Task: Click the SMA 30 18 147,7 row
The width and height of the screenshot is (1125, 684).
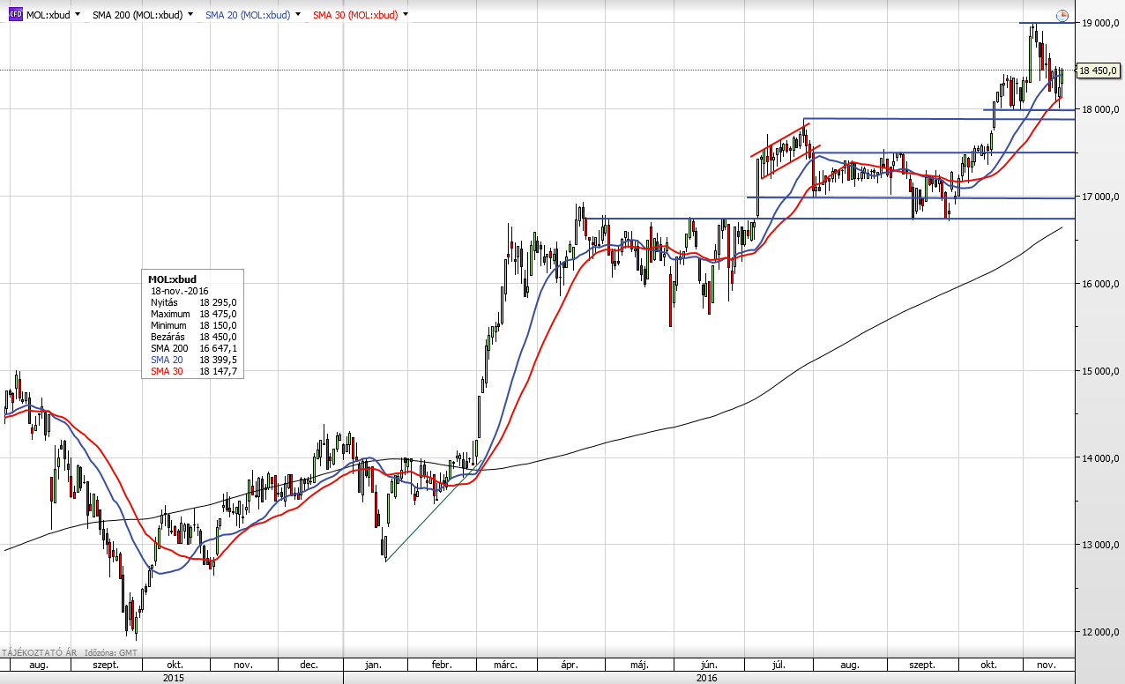Action: tap(193, 372)
